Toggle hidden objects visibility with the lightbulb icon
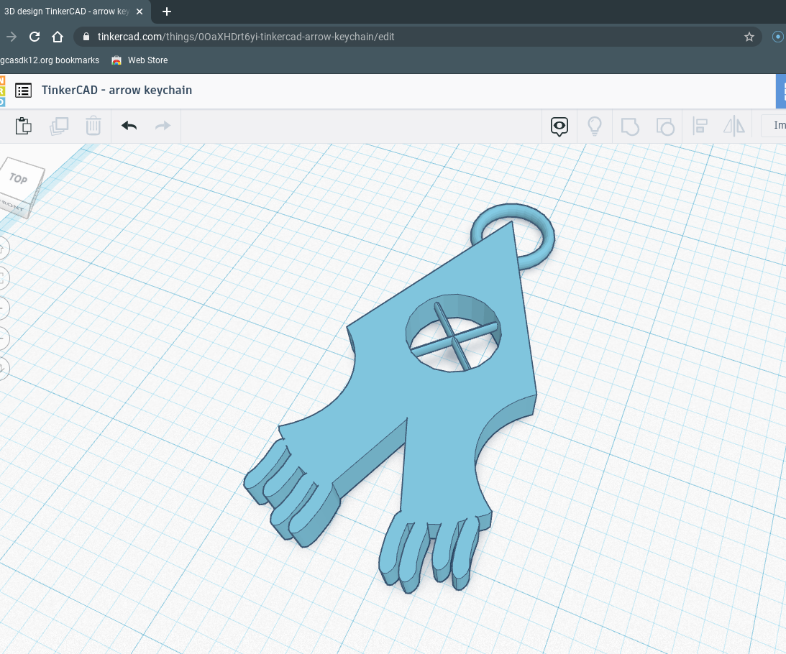The height and width of the screenshot is (654, 786). 595,126
